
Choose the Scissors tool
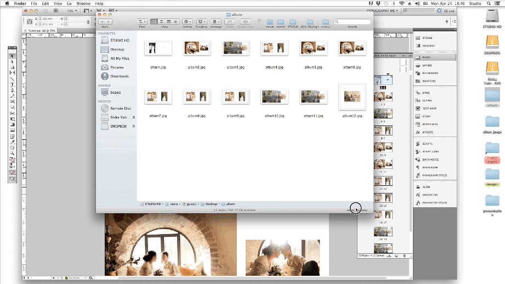click(12, 113)
